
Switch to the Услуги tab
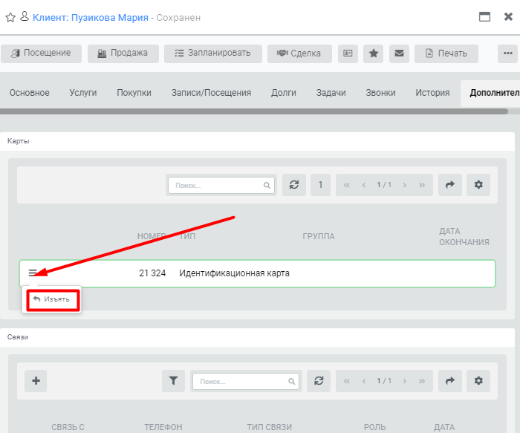coord(83,93)
